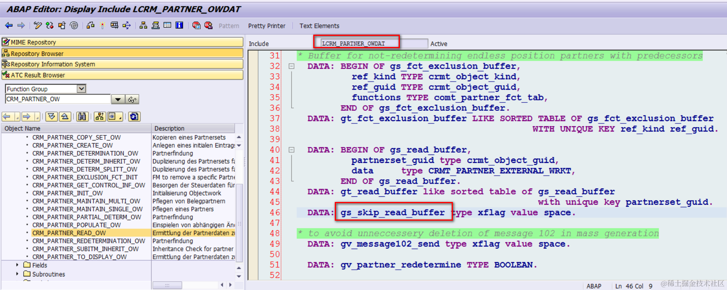Click the navigation stack icon

pos(156,25)
